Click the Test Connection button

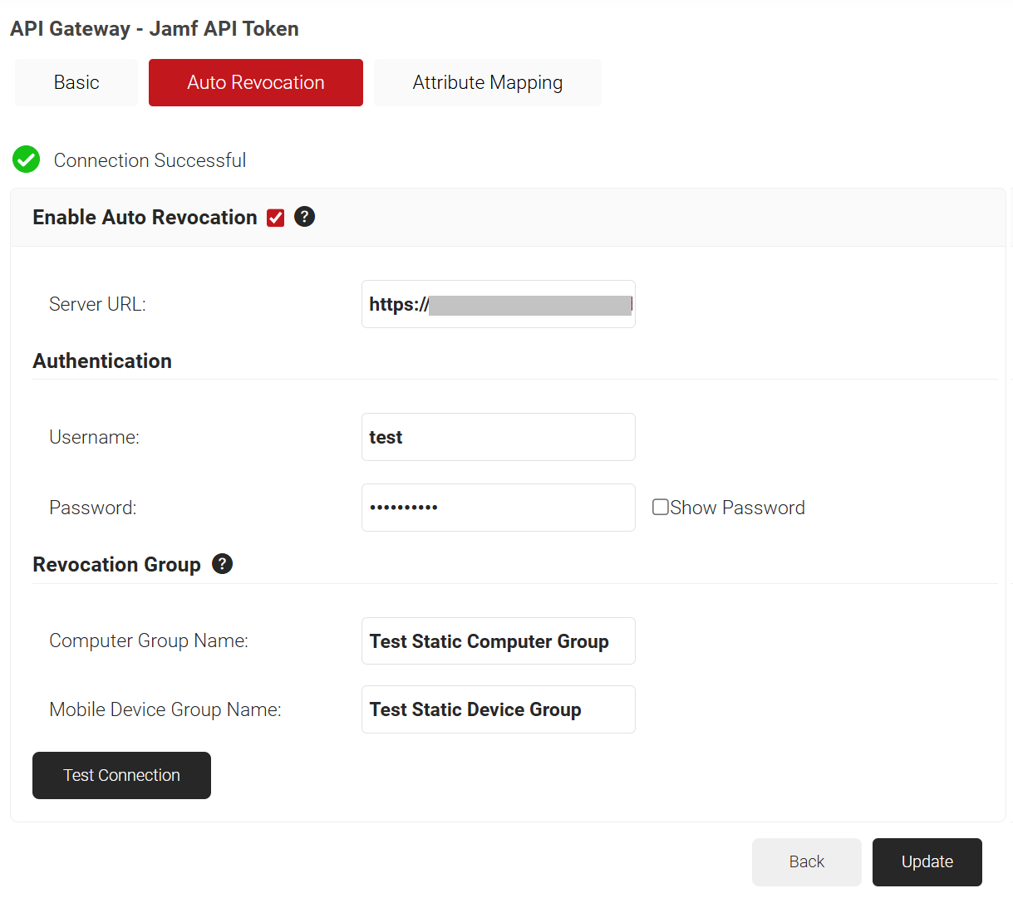121,775
